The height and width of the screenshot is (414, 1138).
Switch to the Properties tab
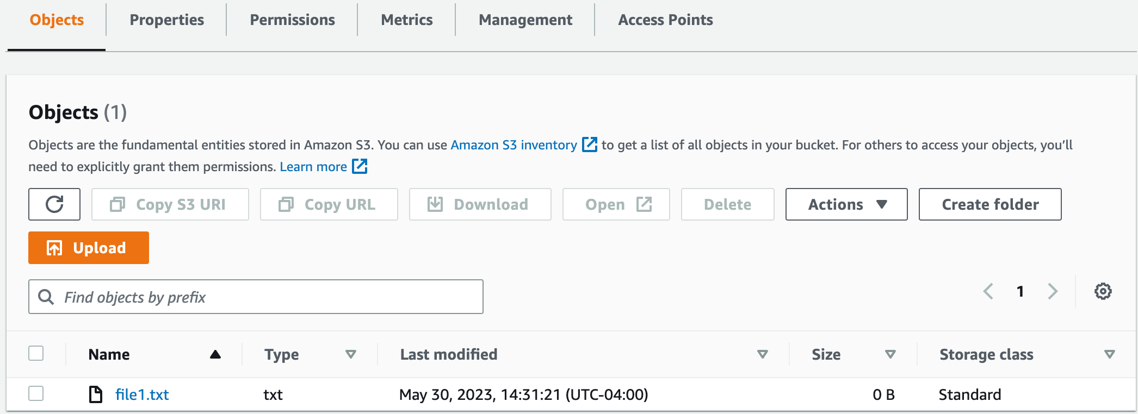click(x=166, y=20)
